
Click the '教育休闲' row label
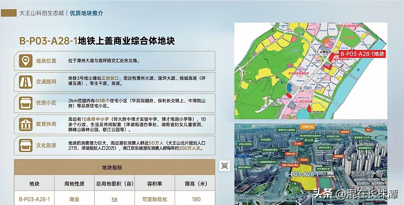[46, 124]
